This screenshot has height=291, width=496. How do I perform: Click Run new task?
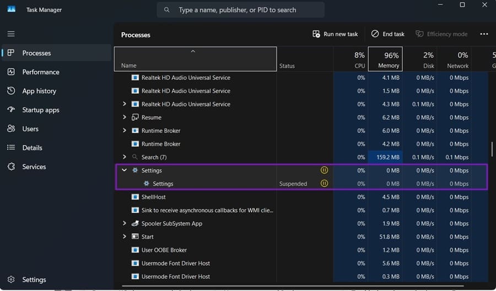335,34
